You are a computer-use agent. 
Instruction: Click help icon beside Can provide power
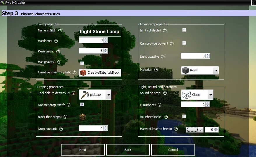click(172, 43)
